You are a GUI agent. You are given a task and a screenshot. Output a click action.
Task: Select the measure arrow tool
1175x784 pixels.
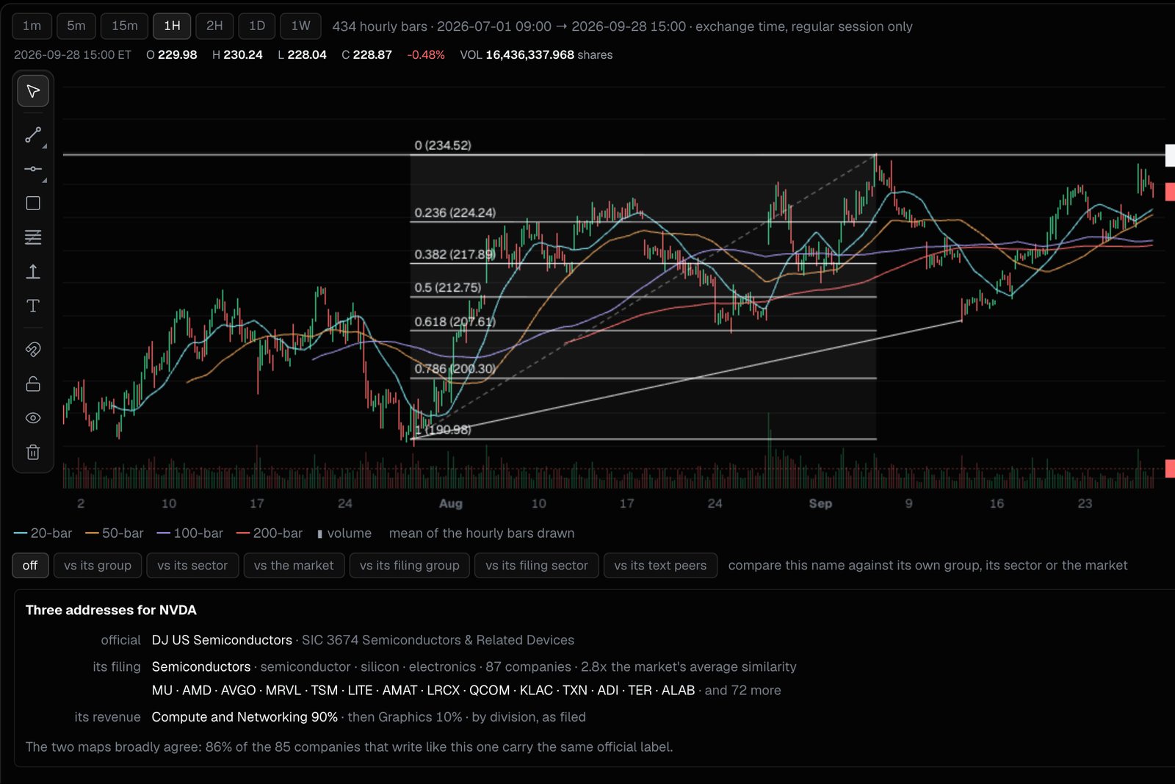click(33, 272)
